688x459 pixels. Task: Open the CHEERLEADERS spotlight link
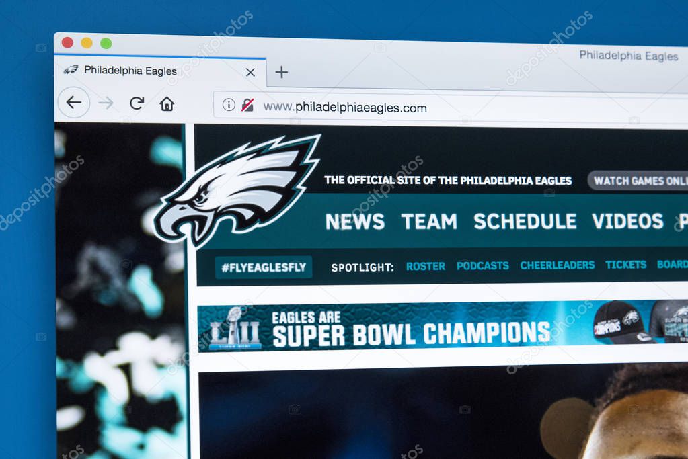click(x=558, y=265)
